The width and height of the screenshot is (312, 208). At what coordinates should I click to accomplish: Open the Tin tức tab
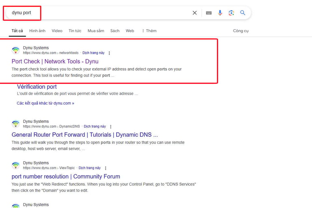tap(75, 31)
